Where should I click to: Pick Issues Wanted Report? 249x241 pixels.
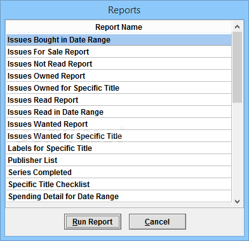coord(119,124)
